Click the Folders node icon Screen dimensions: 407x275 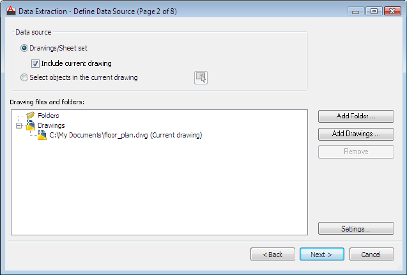pyautogui.click(x=30, y=115)
